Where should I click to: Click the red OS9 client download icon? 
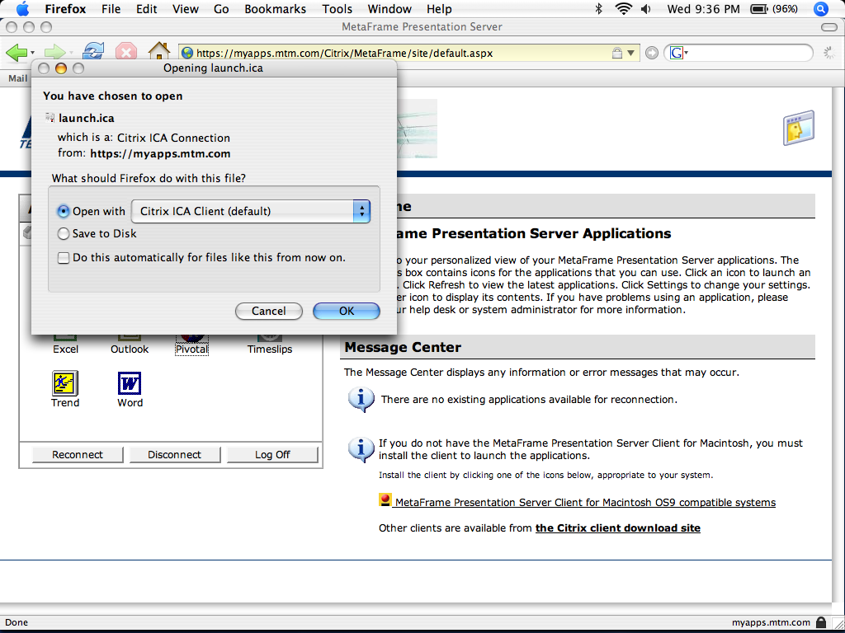tap(385, 500)
